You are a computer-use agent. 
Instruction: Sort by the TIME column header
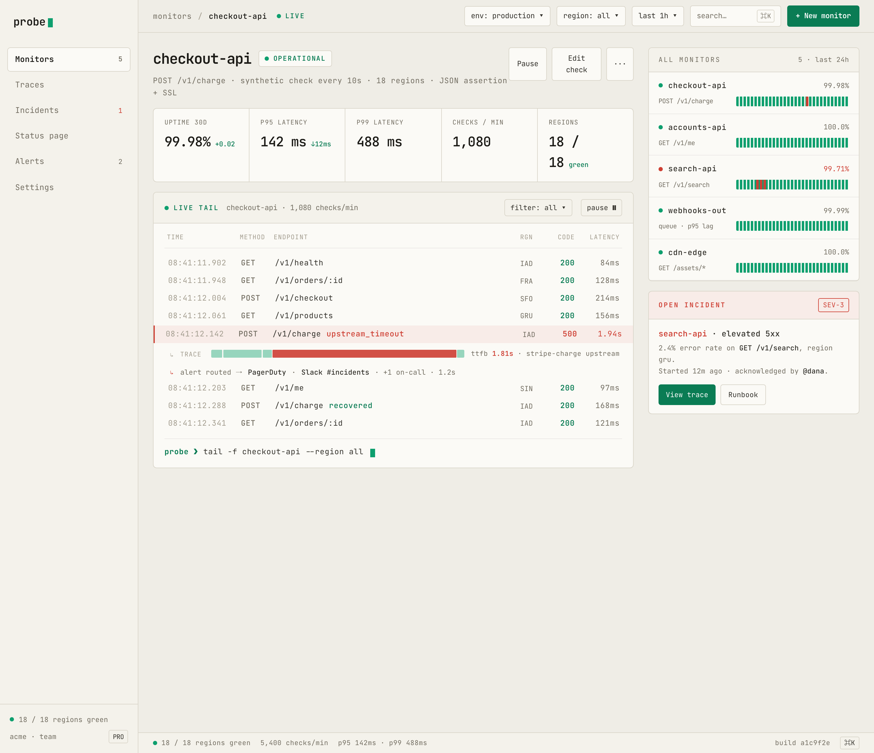click(x=175, y=237)
